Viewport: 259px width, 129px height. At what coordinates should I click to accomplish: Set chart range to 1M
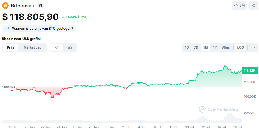[206, 47]
